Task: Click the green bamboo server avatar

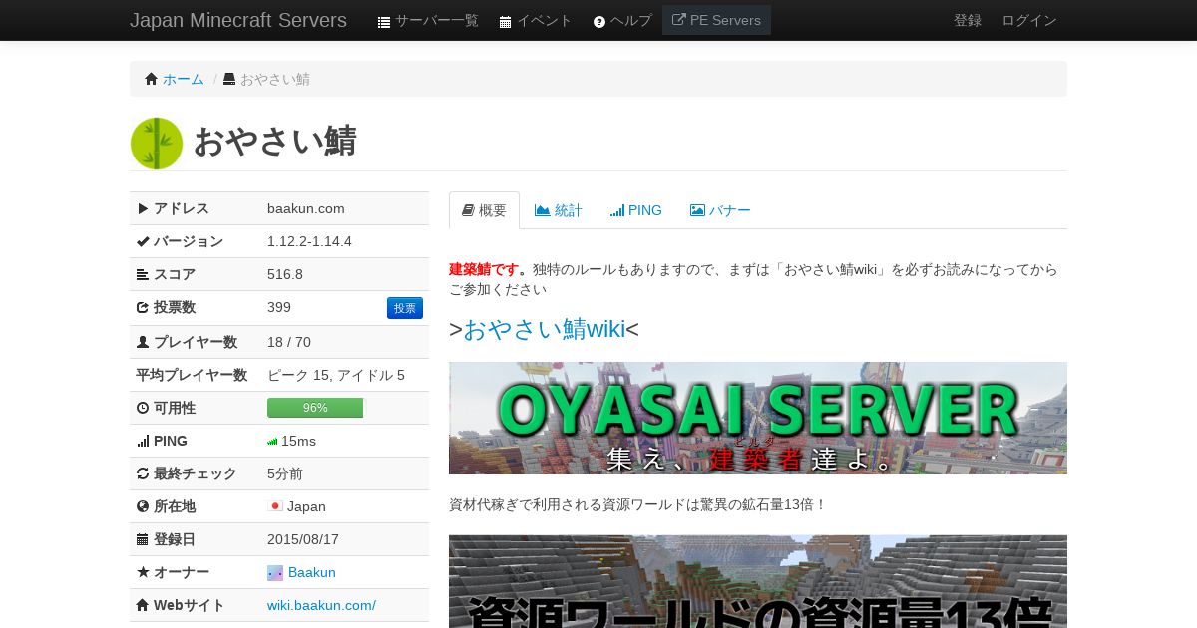Action: [157, 144]
